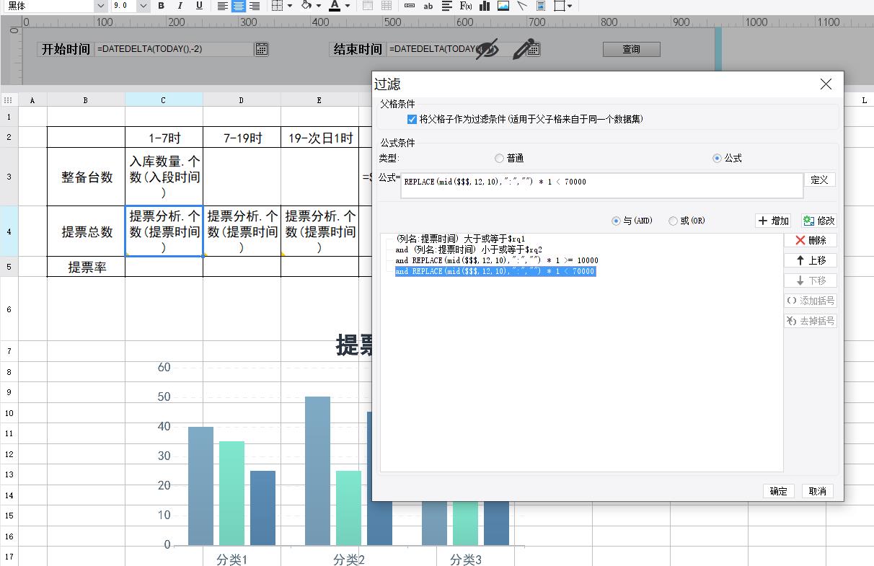The width and height of the screenshot is (874, 566).
Task: Click the merge cells toolbar icon
Action: coord(368,6)
